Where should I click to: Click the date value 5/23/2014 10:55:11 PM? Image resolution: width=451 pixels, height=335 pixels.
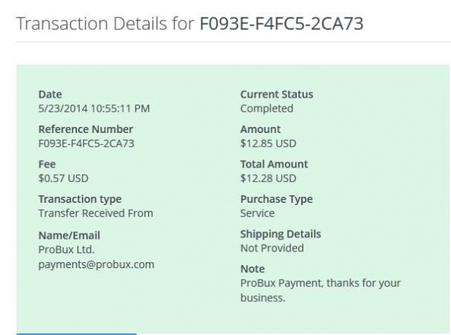point(94,108)
